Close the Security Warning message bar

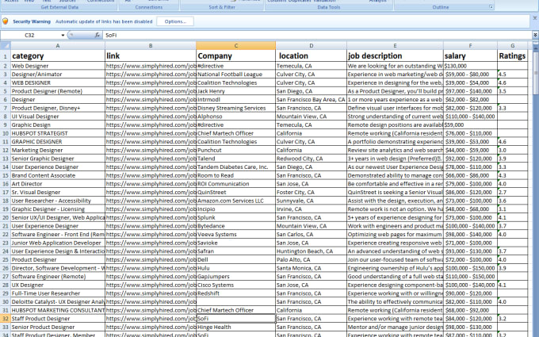tap(534, 18)
